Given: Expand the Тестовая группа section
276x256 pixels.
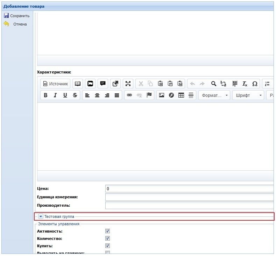Looking at the screenshot, I should click(x=41, y=216).
